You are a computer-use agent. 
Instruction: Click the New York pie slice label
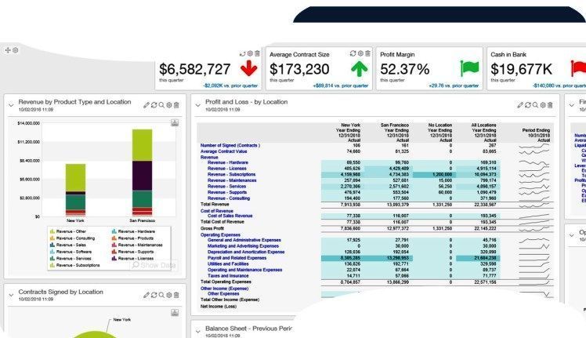click(x=122, y=320)
